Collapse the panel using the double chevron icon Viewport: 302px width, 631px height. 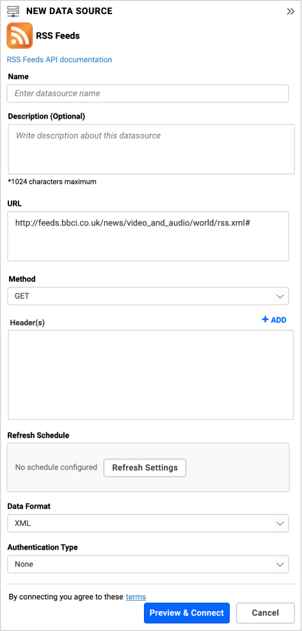click(x=290, y=12)
